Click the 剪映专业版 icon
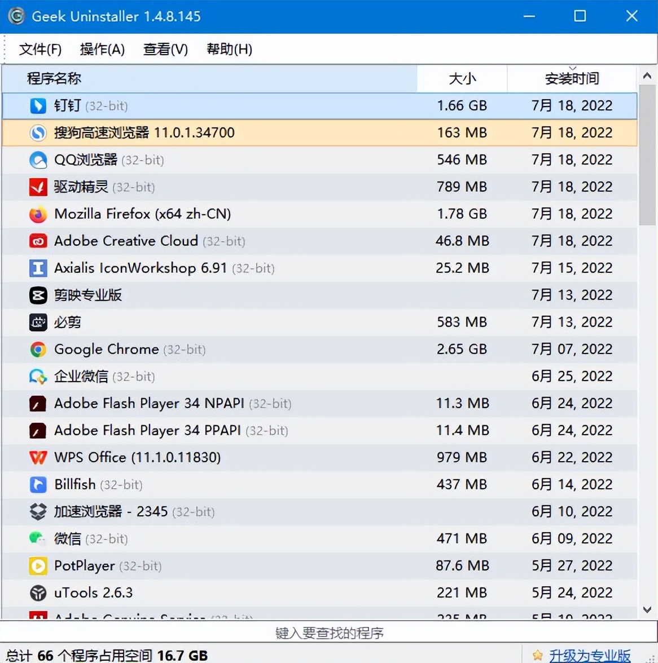The image size is (658, 663). [x=38, y=295]
